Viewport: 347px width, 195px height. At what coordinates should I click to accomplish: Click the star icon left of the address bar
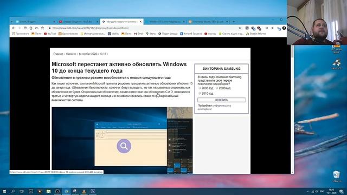42,28
